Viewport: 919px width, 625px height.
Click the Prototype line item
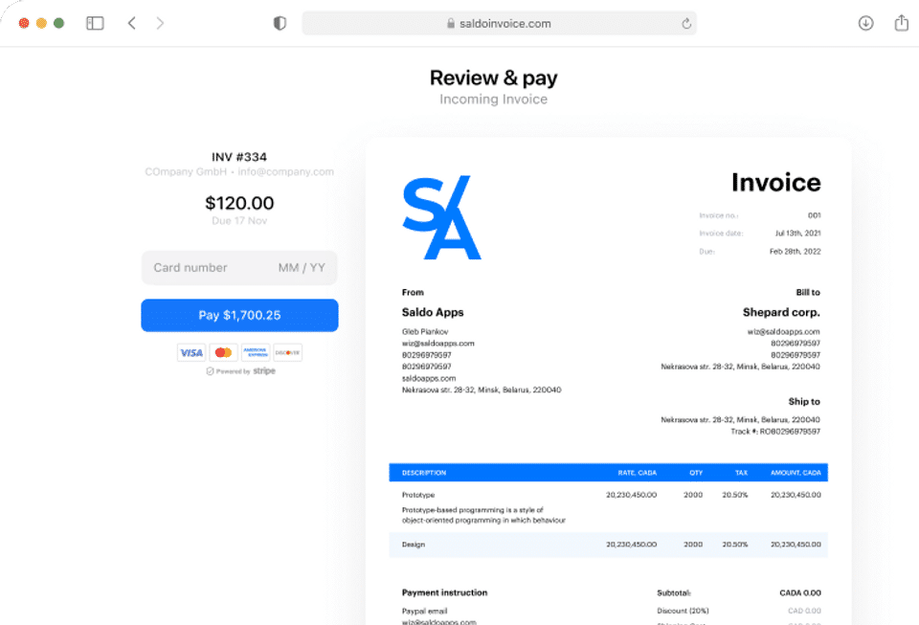click(x=418, y=495)
